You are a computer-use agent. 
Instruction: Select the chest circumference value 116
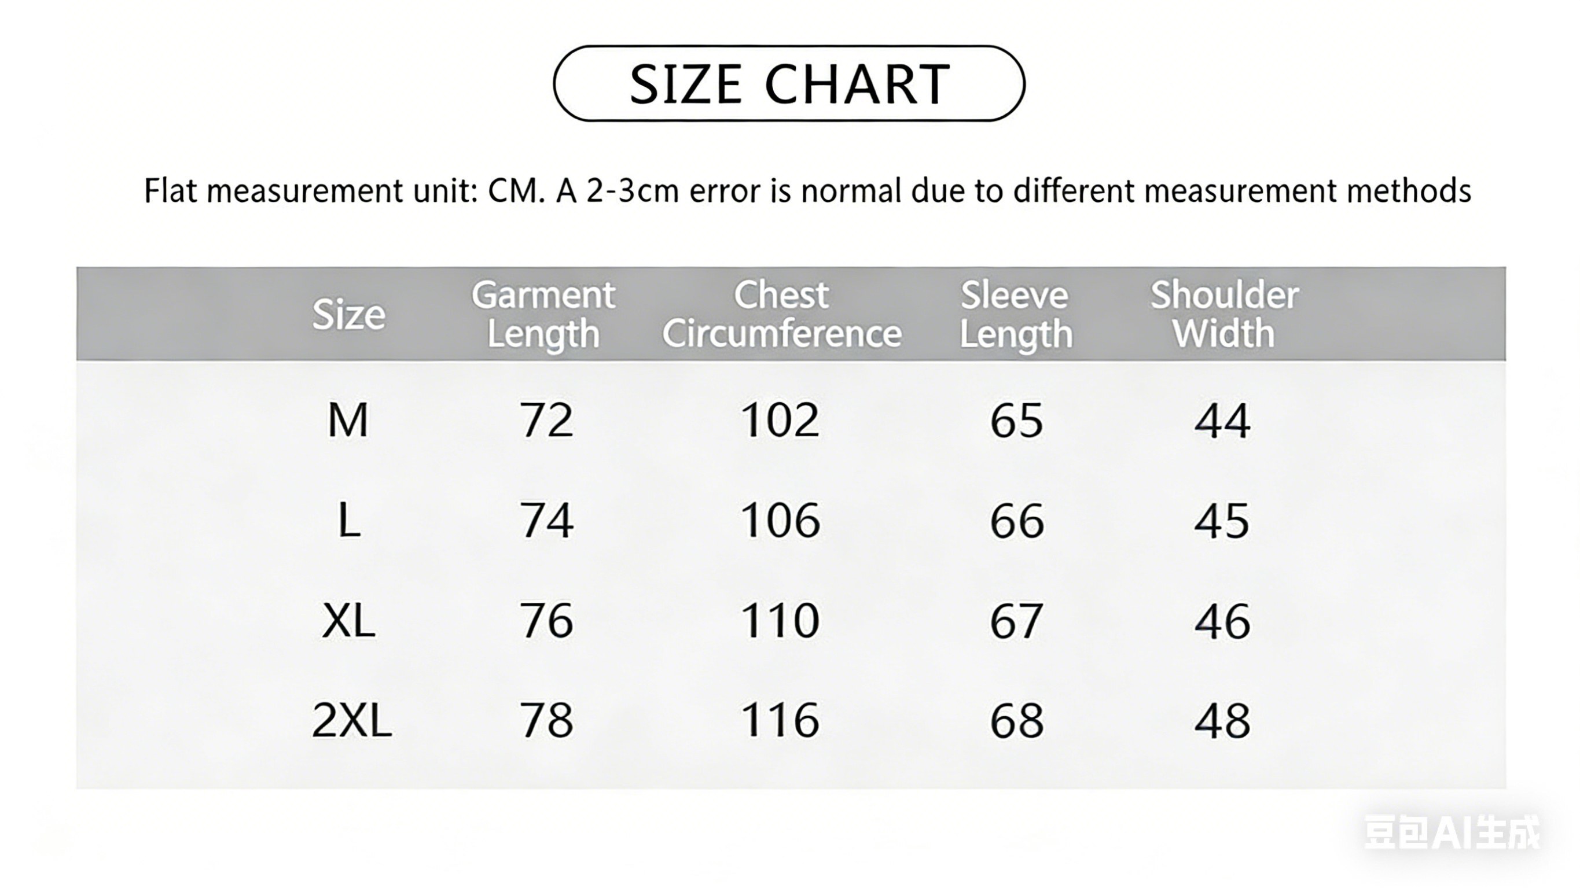(780, 721)
